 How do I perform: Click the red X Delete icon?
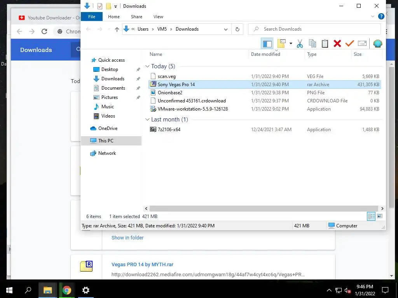pos(337,43)
